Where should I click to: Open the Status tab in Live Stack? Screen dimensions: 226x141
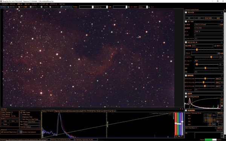(44, 111)
